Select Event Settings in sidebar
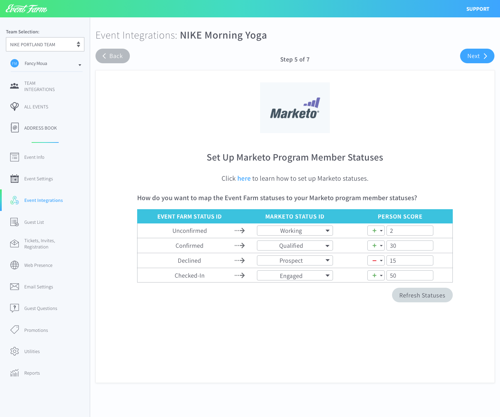Screen dimensions: 500x417 [39, 179]
